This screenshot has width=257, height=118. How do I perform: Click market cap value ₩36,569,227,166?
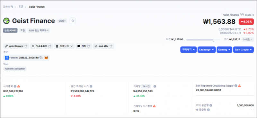point(13,91)
